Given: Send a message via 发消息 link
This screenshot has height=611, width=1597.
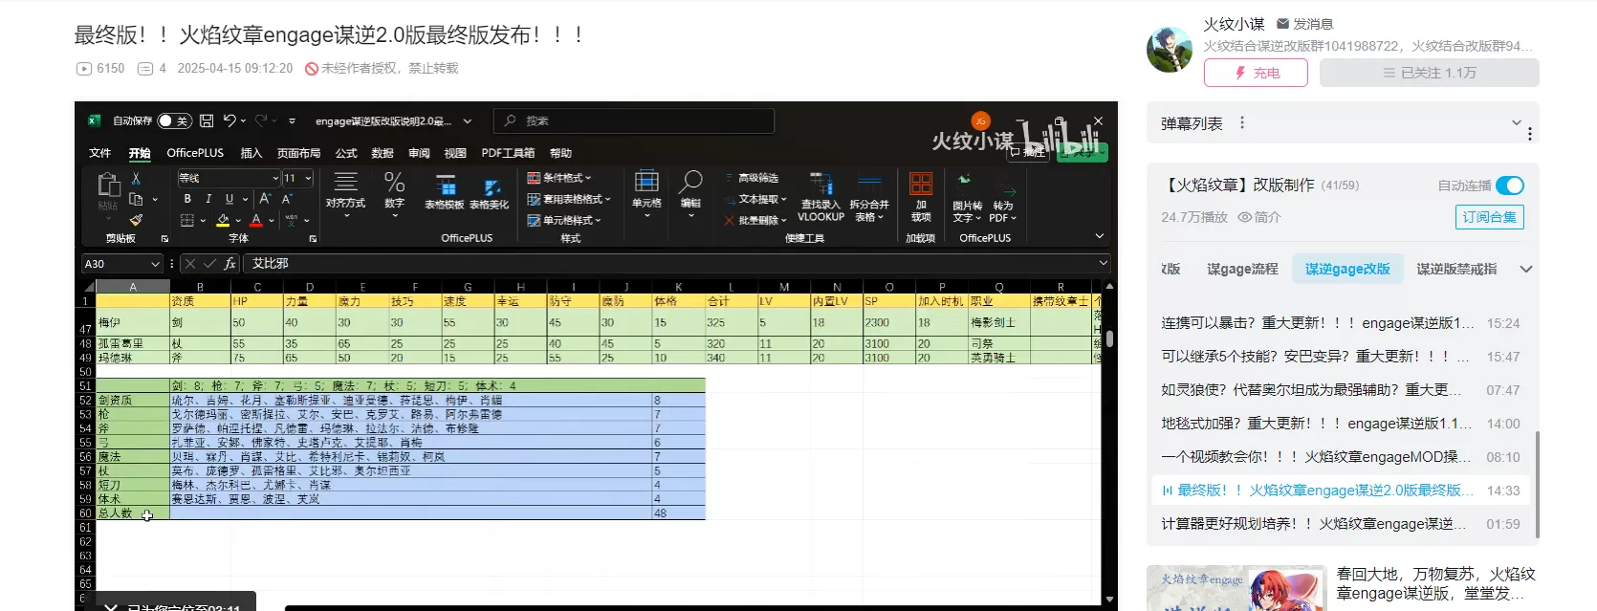Looking at the screenshot, I should 1304,24.
